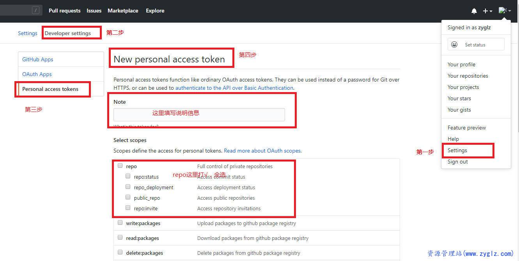Check the write:packages checkbox

tap(120, 222)
